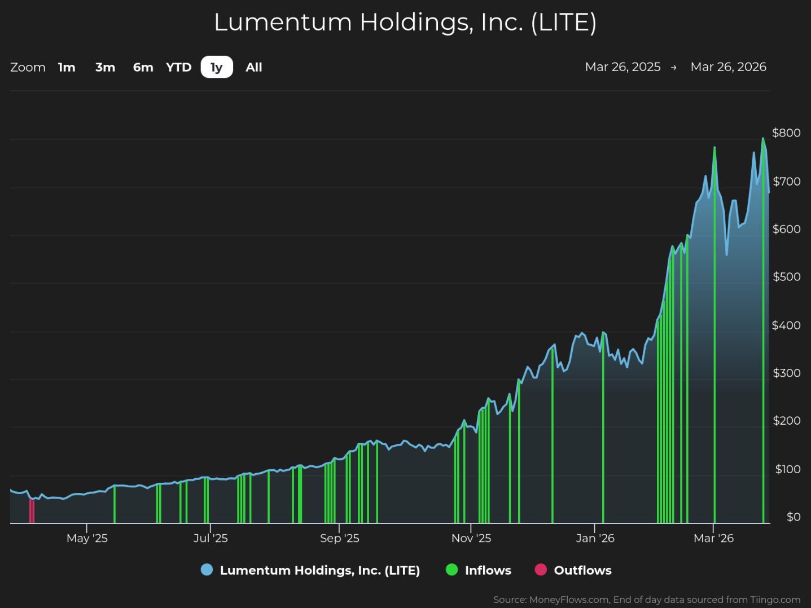Screen dimensions: 811x608
Task: Click the MoneyFlows.com source credit text
Action: pos(647,600)
